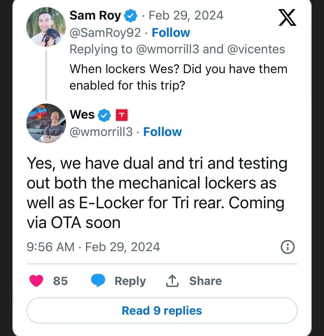This screenshot has height=336, width=324.
Task: Open the @SamRoy92 handle
Action: [105, 33]
